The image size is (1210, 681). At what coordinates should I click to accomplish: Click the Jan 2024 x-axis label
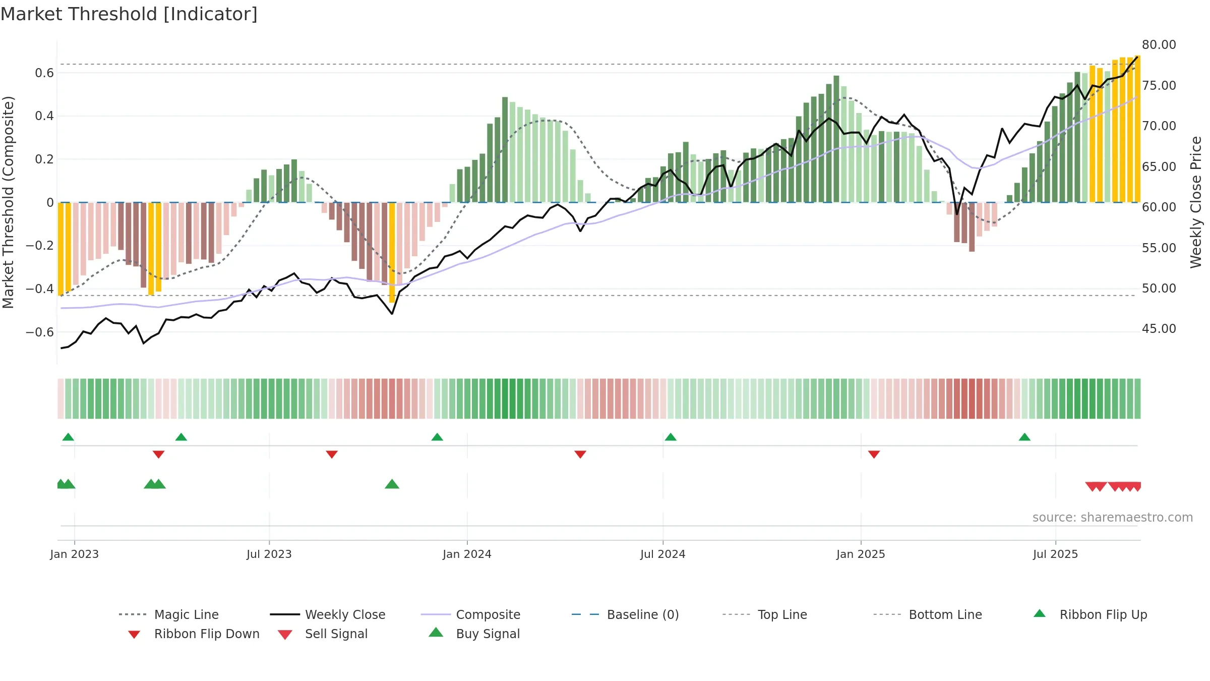click(467, 554)
